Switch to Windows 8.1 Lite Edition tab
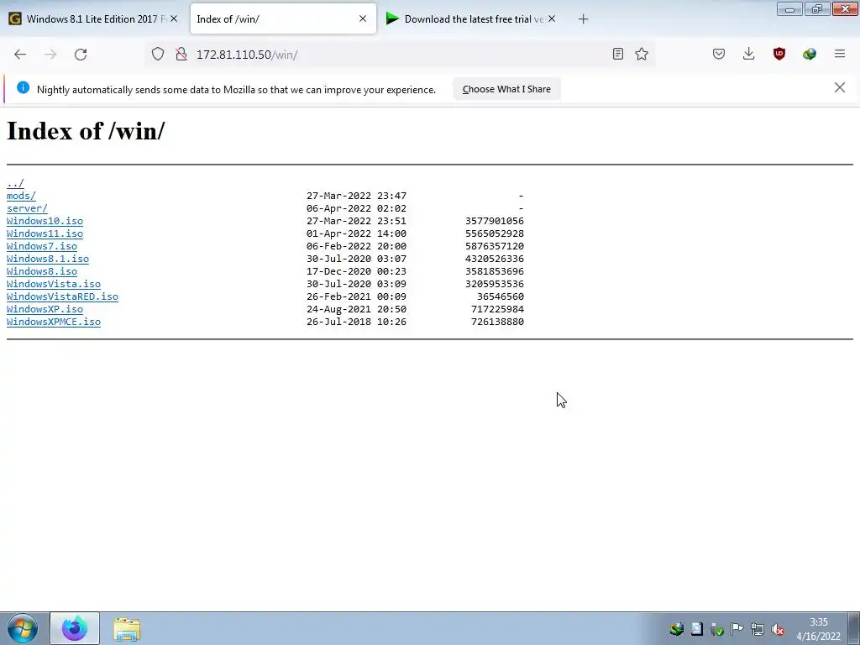 [93, 18]
